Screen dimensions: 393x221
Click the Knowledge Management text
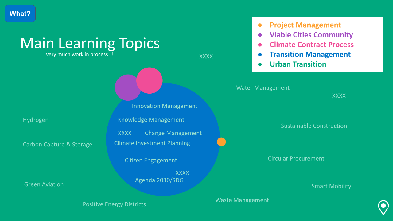click(151, 120)
